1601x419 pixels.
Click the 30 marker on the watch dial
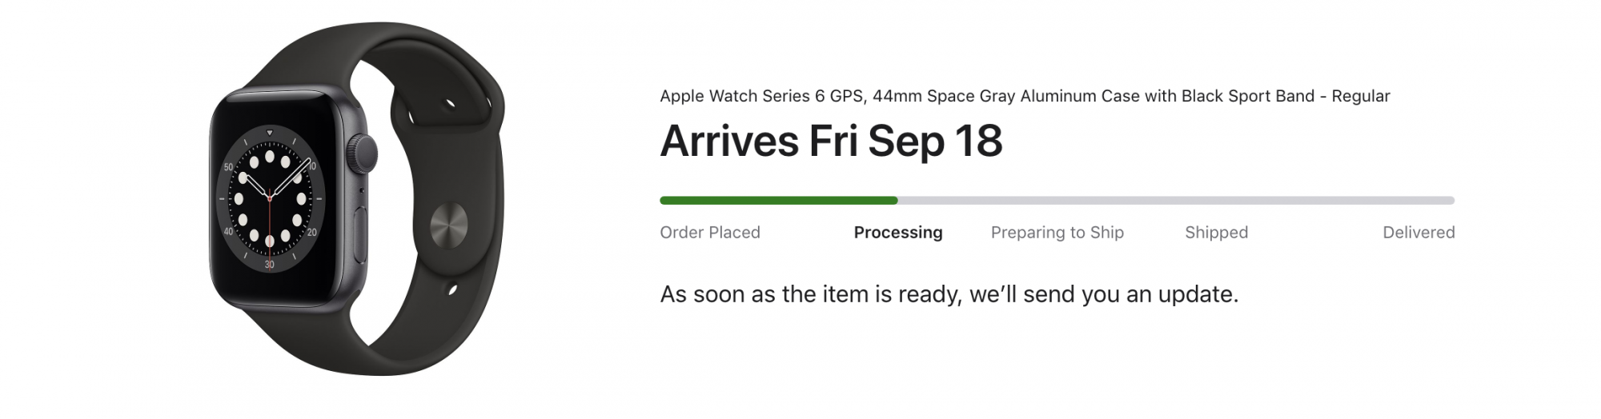click(x=269, y=264)
